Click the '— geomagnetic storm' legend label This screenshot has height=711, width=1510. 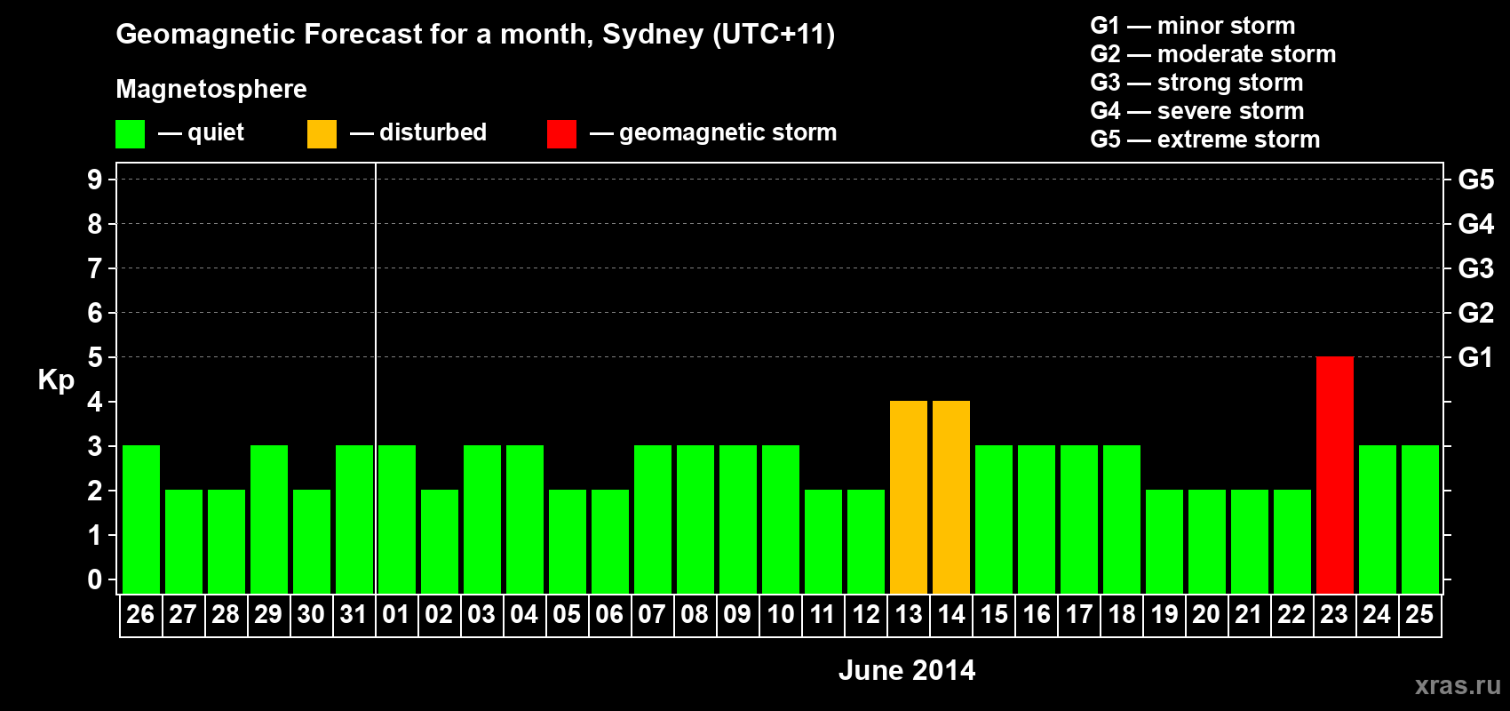[x=713, y=132]
